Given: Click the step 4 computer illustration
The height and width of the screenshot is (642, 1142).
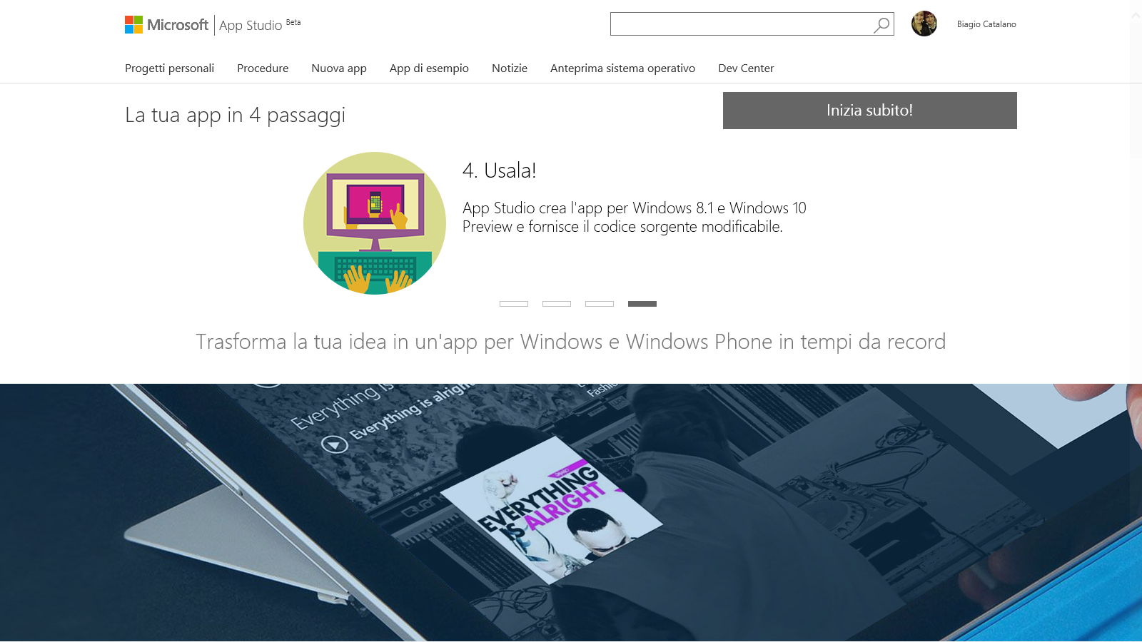Looking at the screenshot, I should 375,223.
